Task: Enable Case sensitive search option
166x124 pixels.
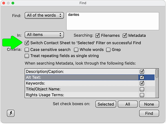Action: pyautogui.click(x=27, y=50)
